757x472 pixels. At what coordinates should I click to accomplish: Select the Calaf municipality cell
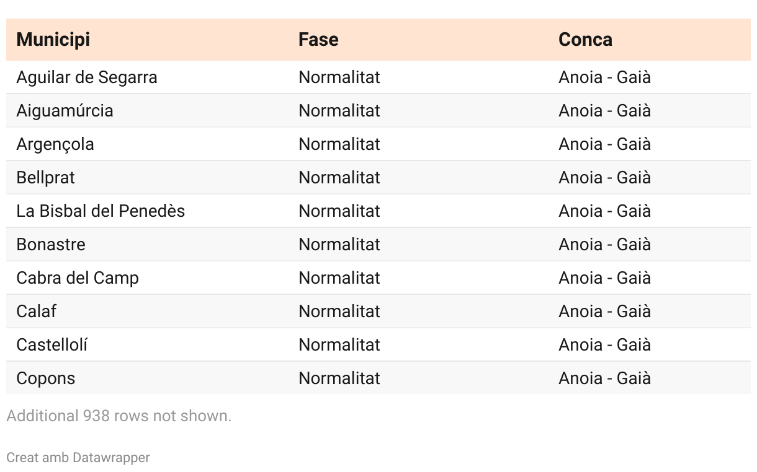coord(37,312)
